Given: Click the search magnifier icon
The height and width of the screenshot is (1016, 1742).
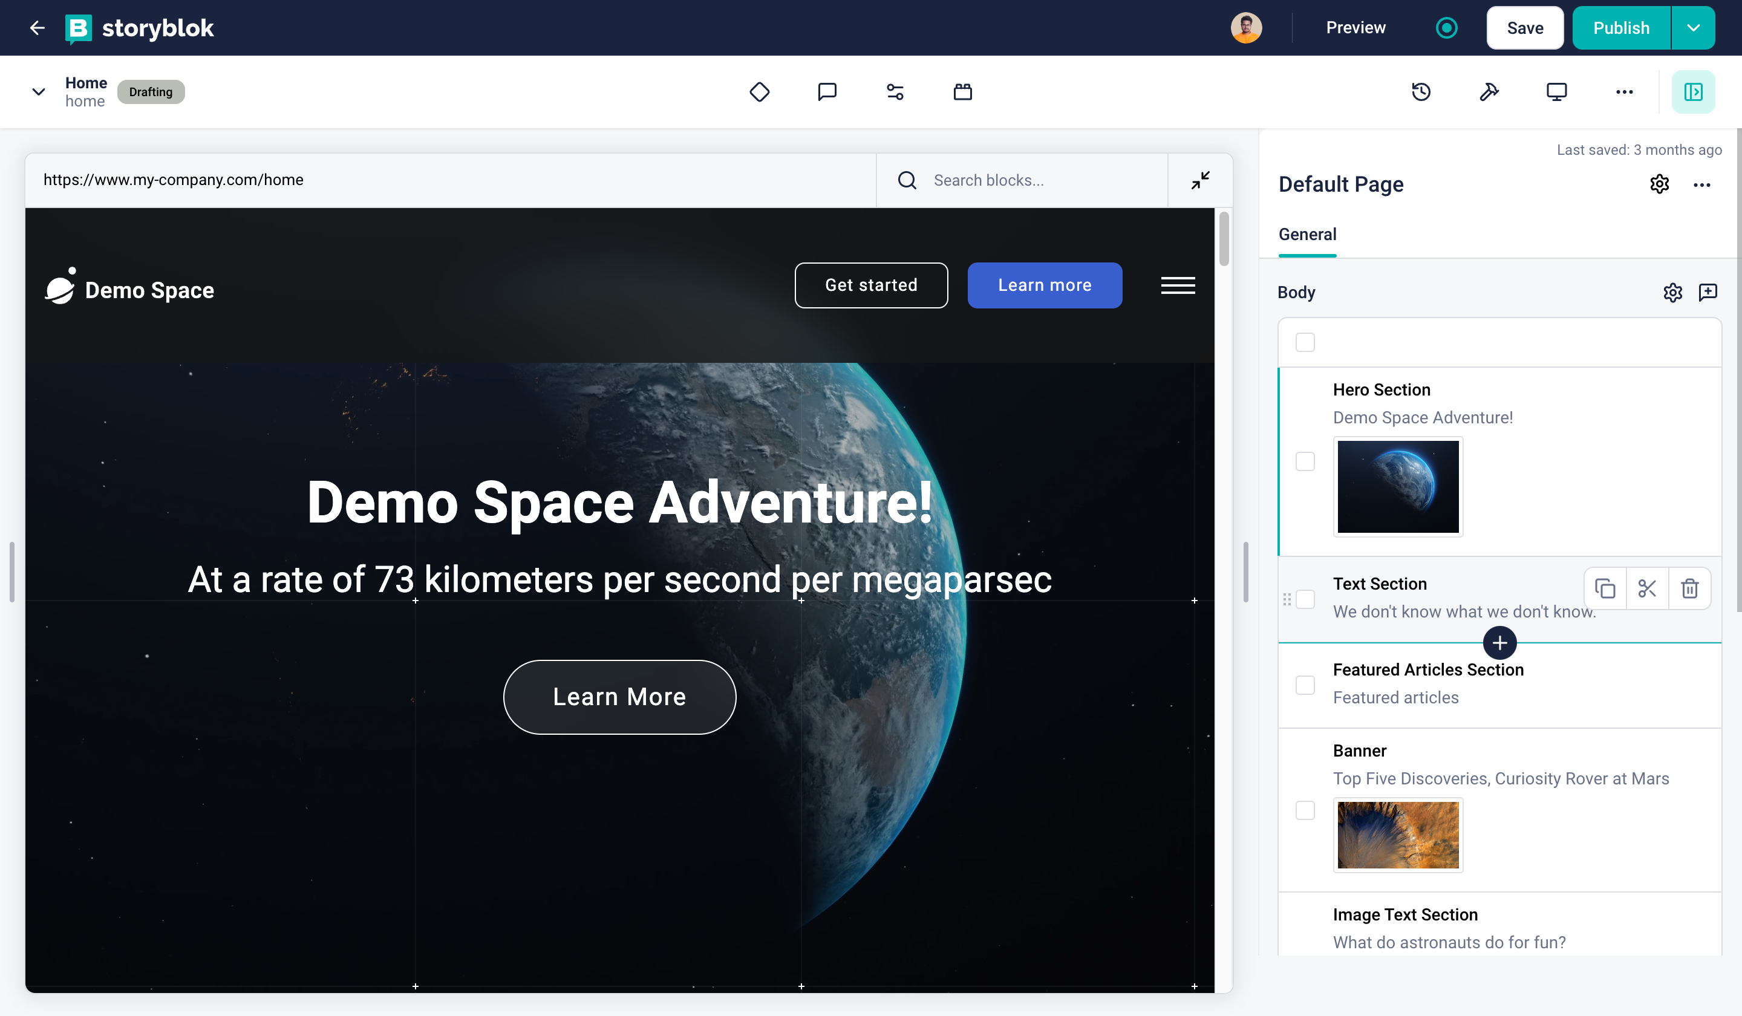Looking at the screenshot, I should coord(907,180).
